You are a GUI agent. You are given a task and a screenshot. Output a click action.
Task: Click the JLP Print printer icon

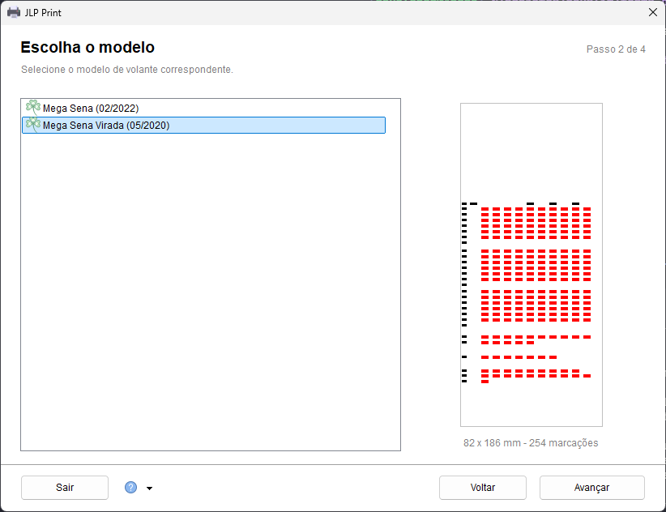tap(14, 13)
